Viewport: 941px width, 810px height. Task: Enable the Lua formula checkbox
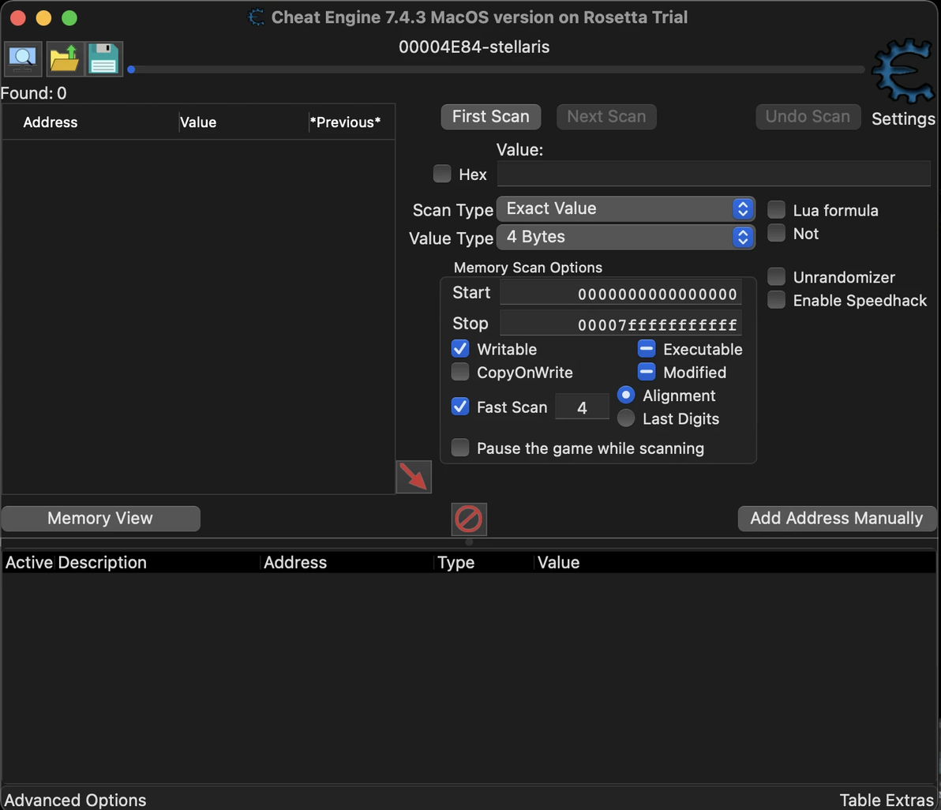point(777,209)
